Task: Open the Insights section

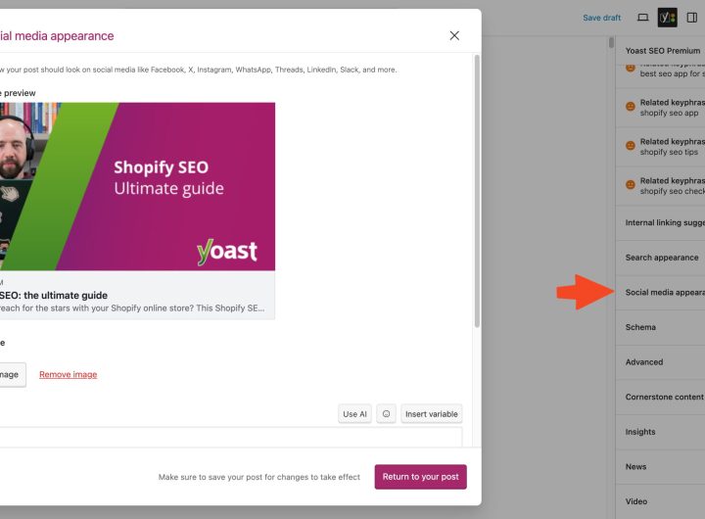Action: (641, 432)
